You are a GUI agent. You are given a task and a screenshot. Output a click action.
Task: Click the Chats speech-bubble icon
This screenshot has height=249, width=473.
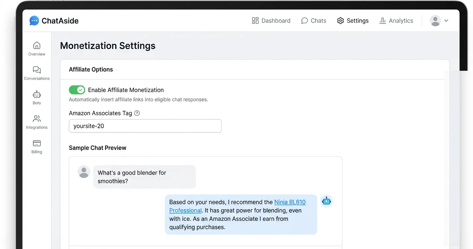point(305,21)
